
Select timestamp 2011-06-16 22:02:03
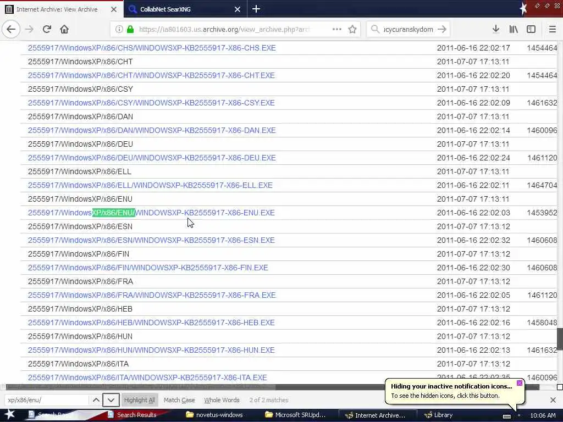tap(473, 213)
